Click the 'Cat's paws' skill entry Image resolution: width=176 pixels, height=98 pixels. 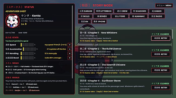(x=26, y=70)
